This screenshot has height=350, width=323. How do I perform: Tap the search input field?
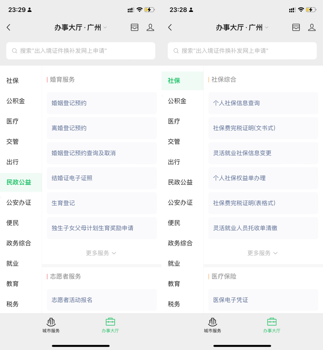(x=81, y=50)
